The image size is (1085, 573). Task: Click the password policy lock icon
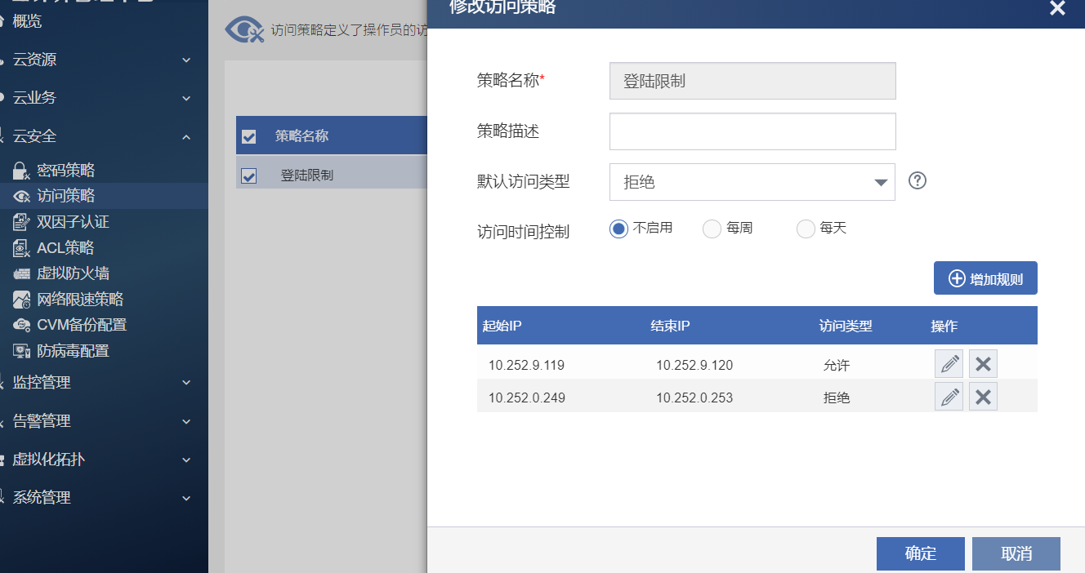pyautogui.click(x=21, y=171)
